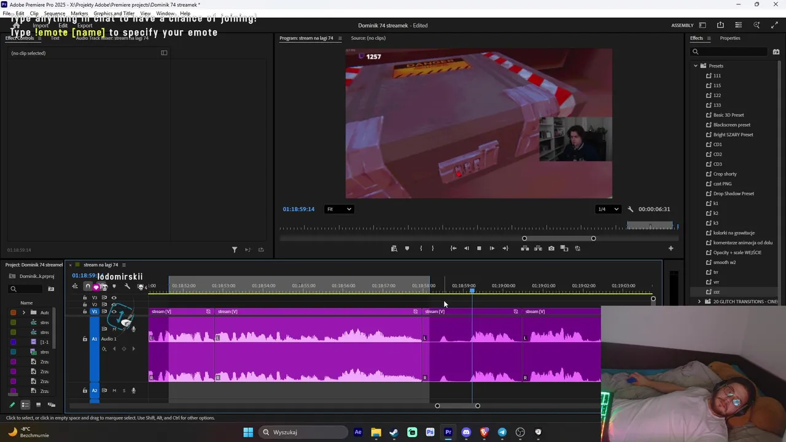Toggle lock on track A2
The height and width of the screenshot is (442, 786).
(x=85, y=390)
